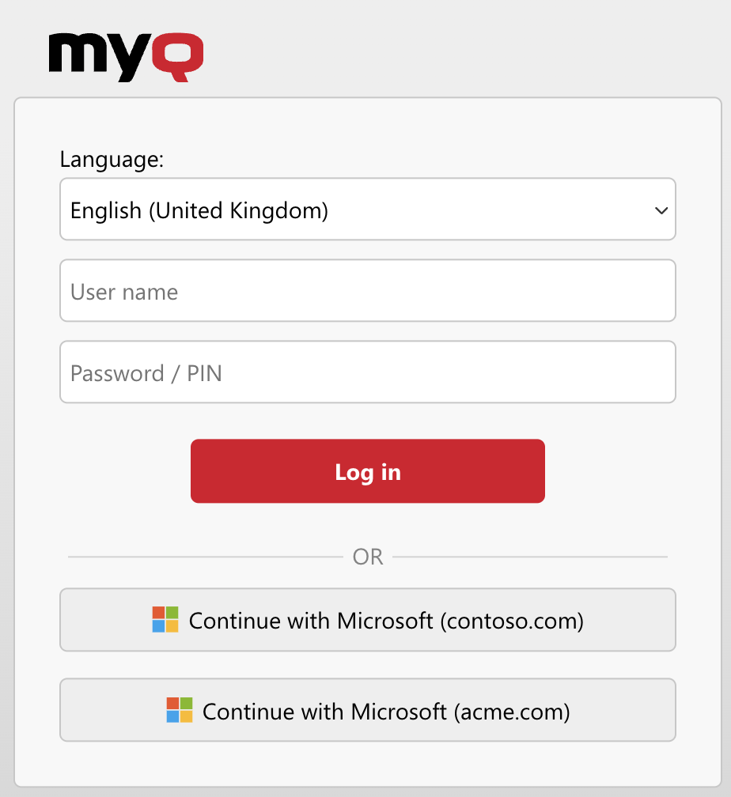Continue with Microsoft using contoso.com account
Screen dimensions: 731x797
point(367,620)
